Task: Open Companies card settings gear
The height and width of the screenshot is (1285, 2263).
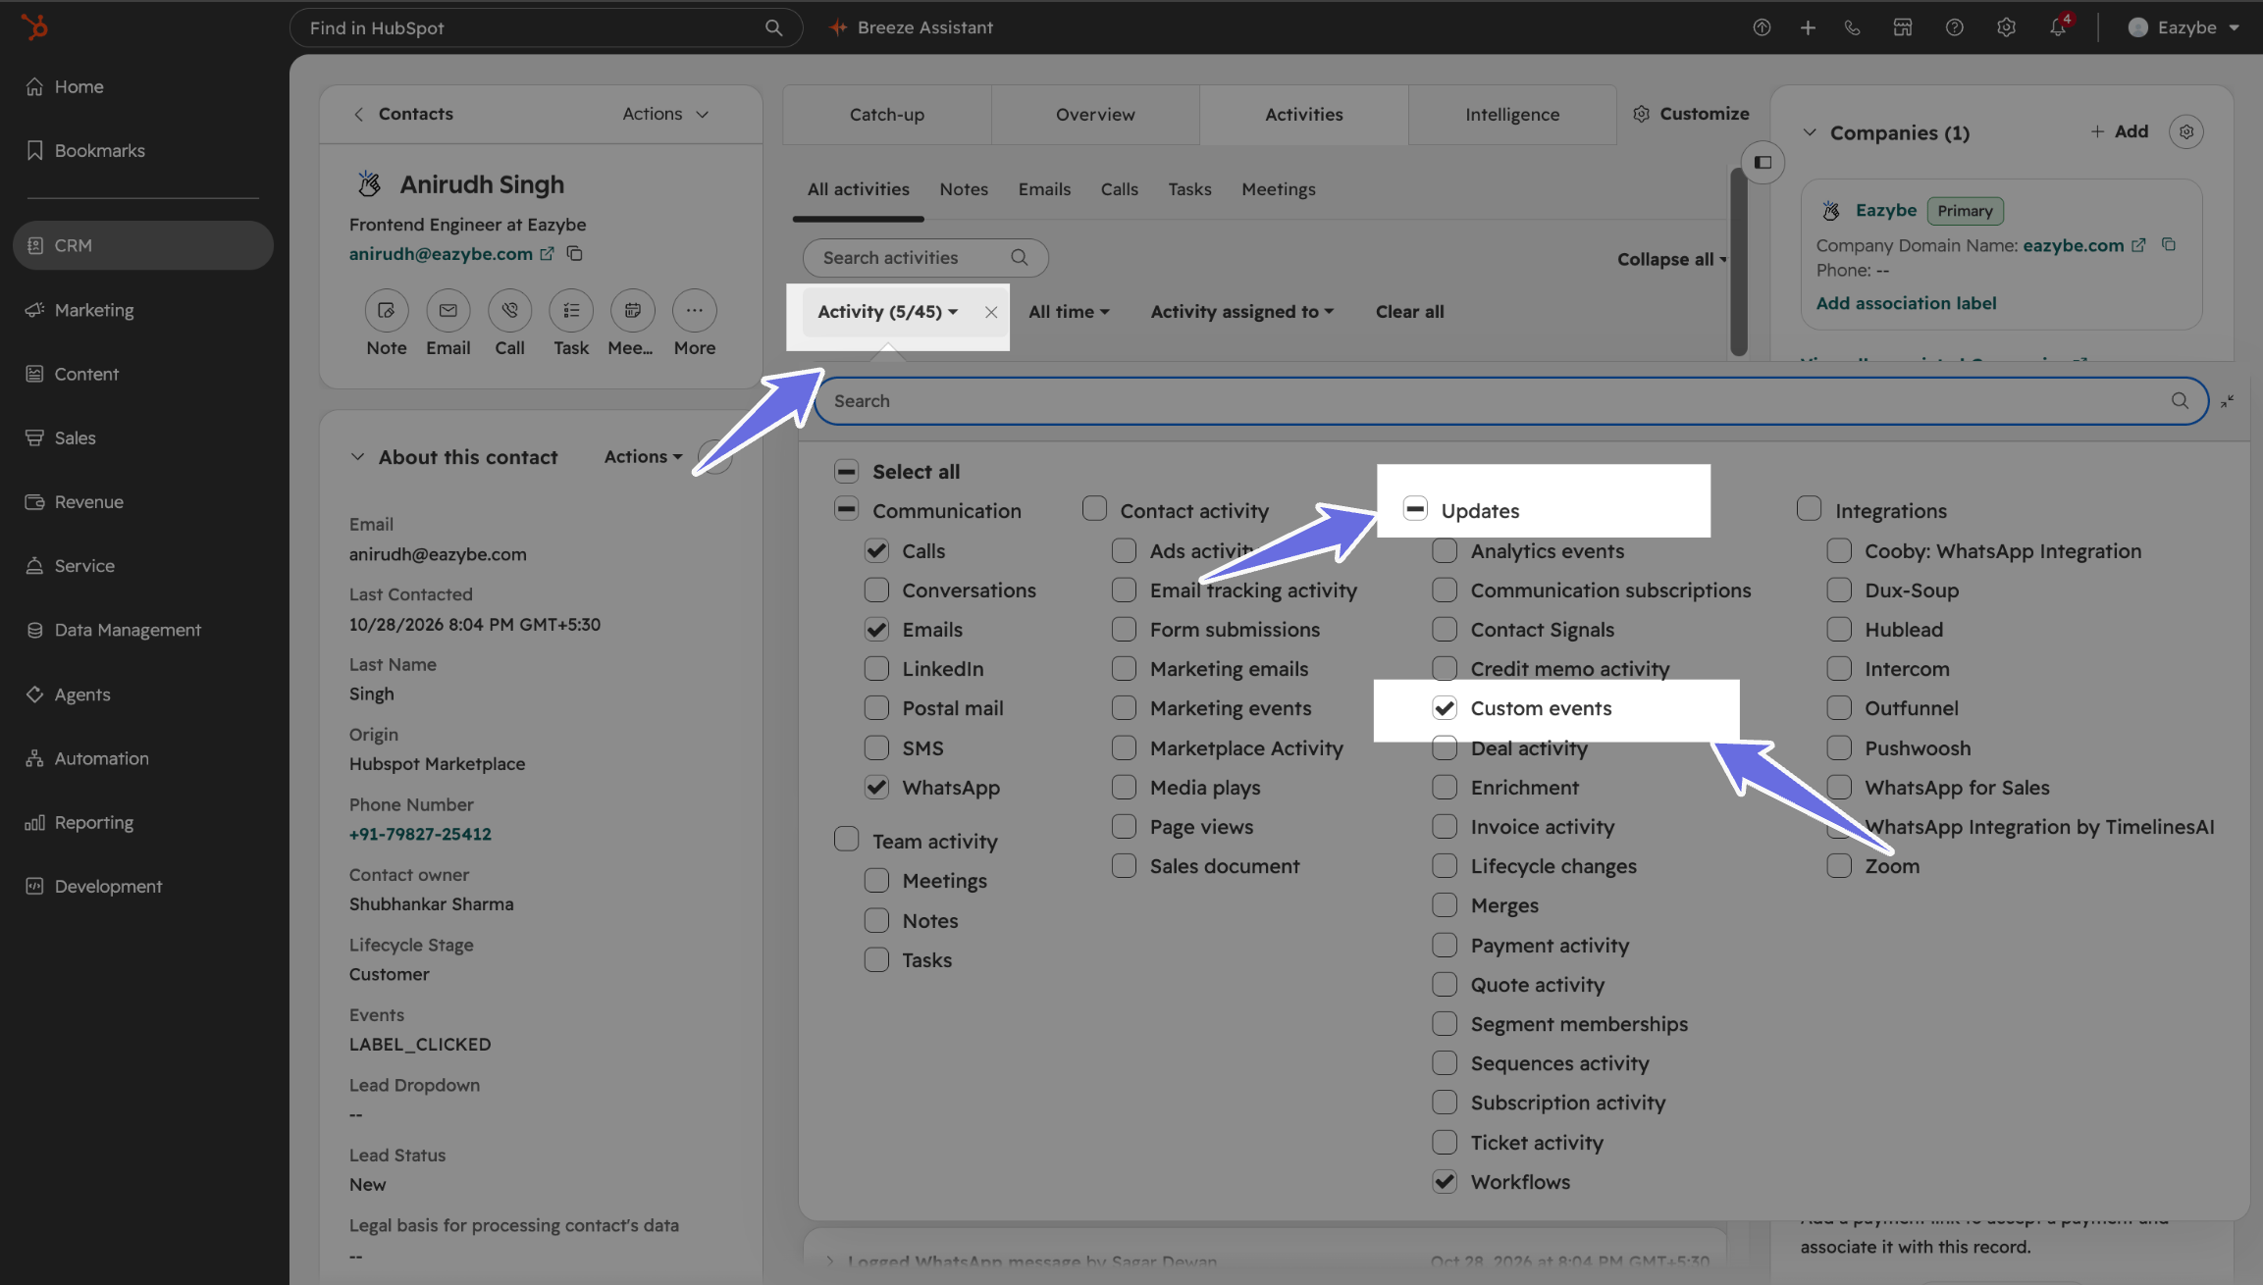Action: point(2186,131)
